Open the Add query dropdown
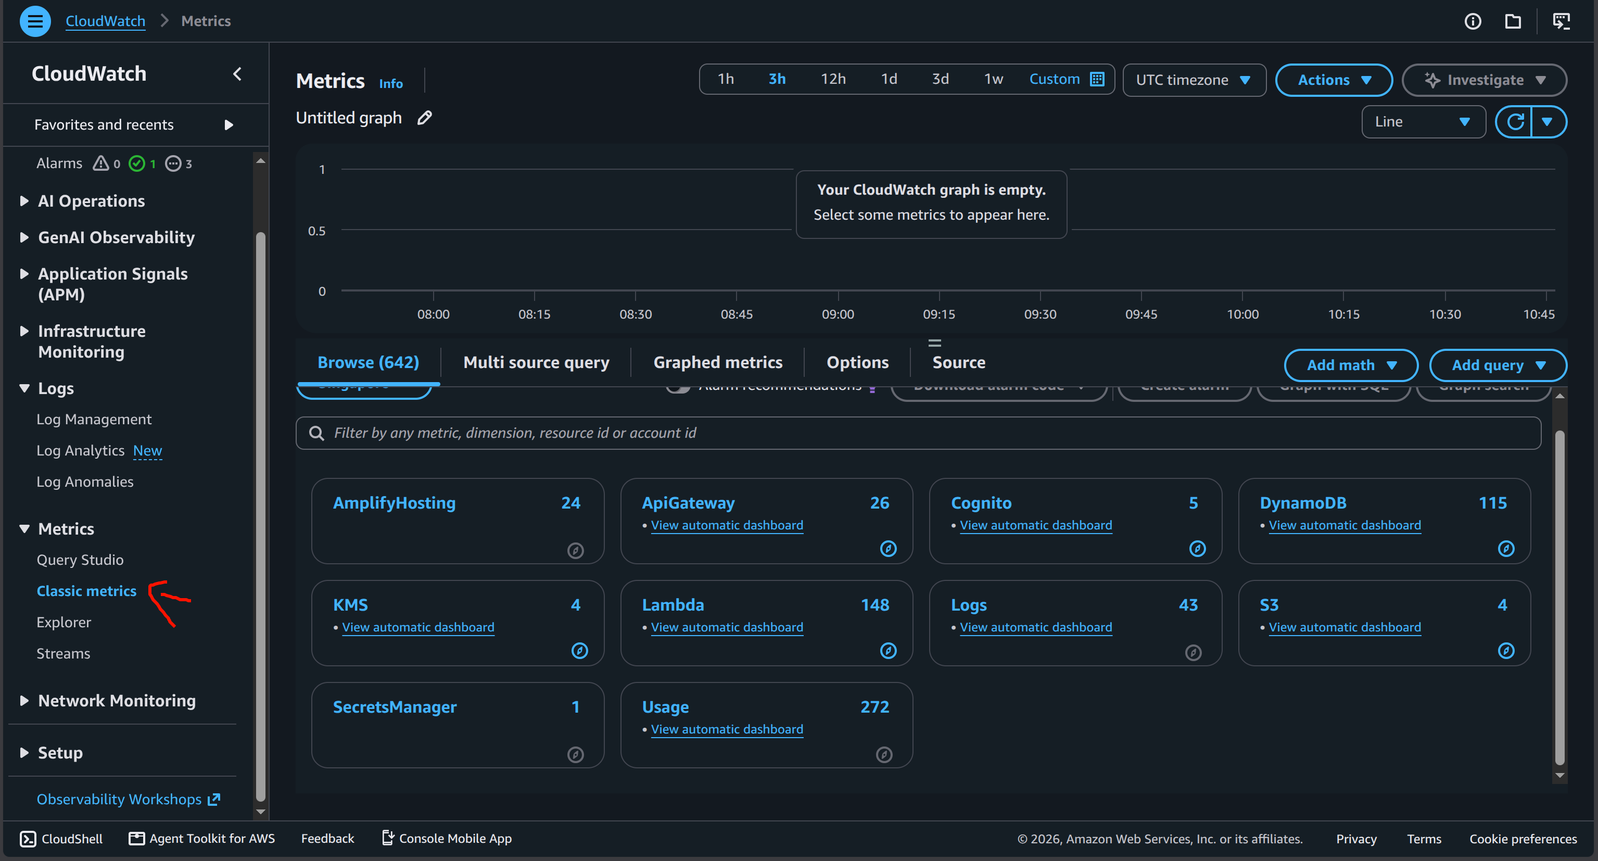The image size is (1598, 861). tap(1498, 365)
